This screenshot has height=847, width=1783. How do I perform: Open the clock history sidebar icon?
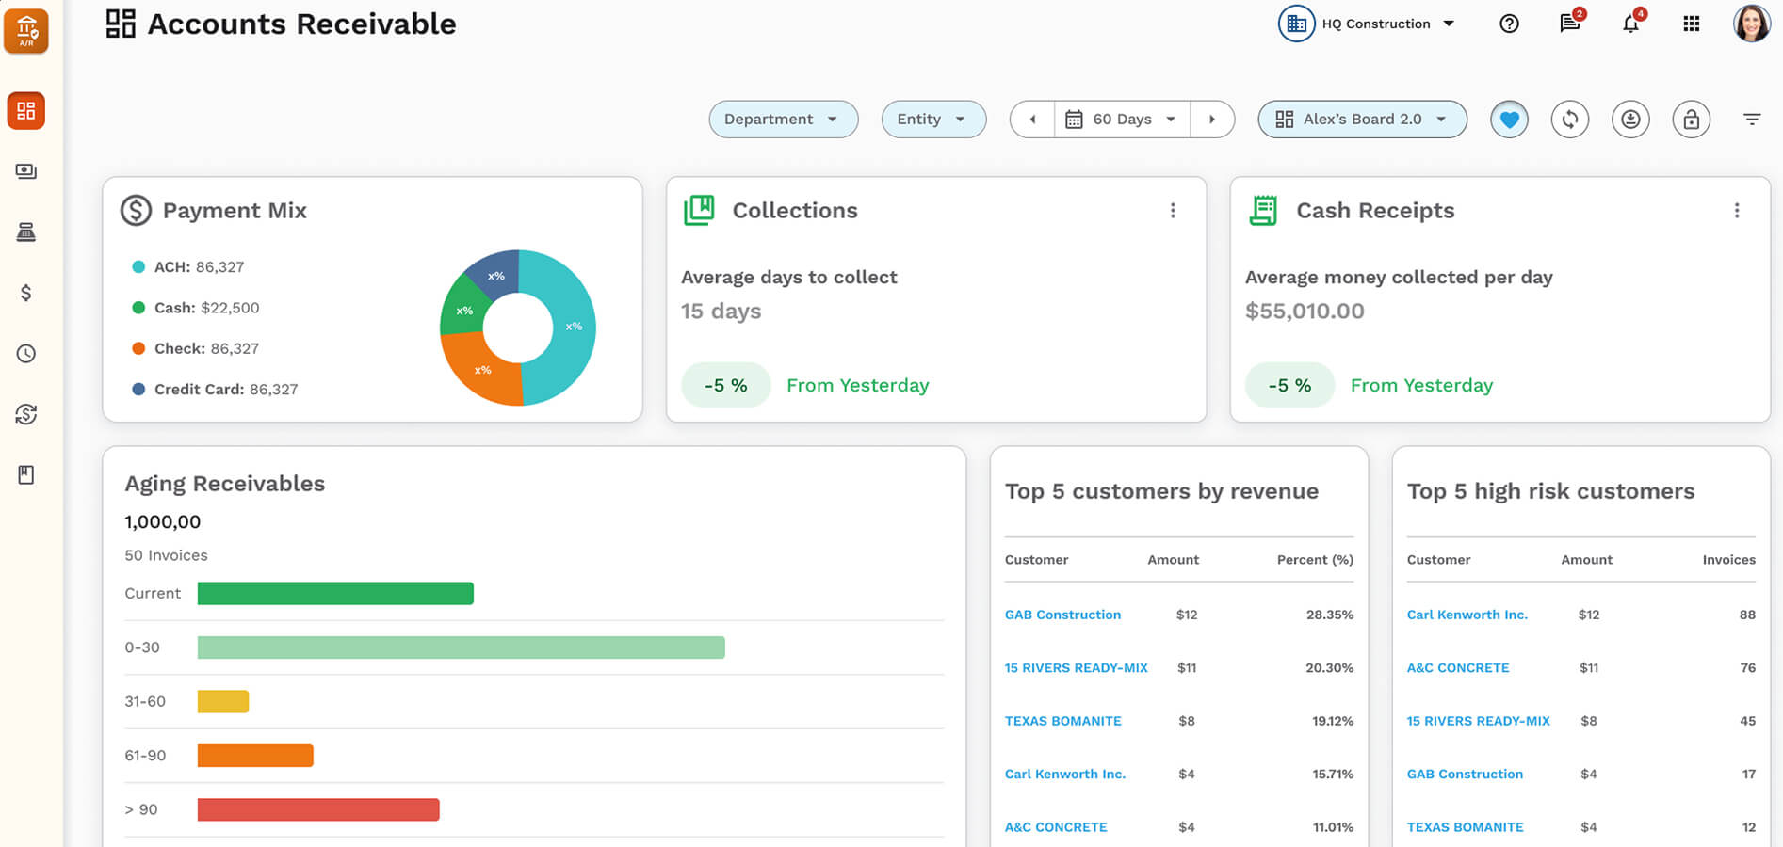pyautogui.click(x=26, y=354)
